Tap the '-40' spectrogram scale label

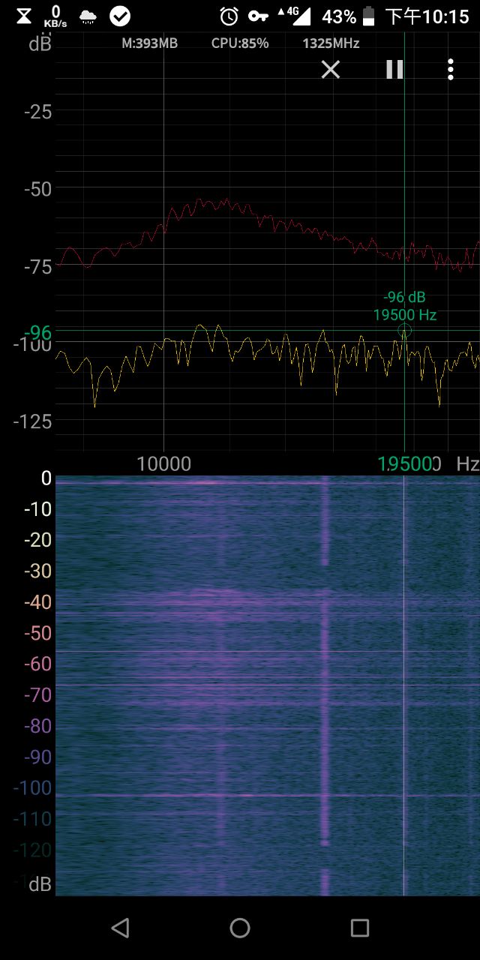coord(38,602)
